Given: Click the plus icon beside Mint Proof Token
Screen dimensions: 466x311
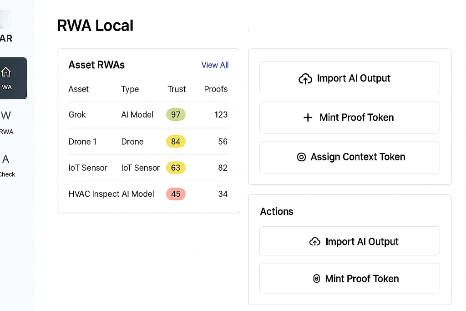Looking at the screenshot, I should (x=308, y=117).
